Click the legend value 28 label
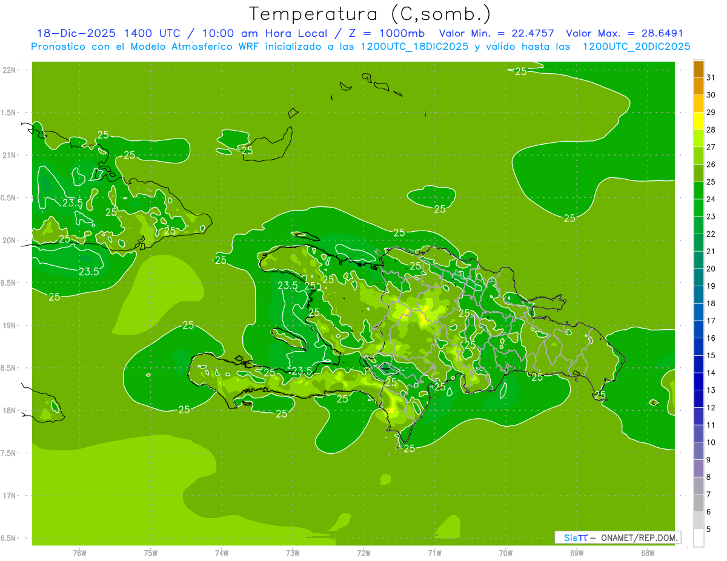The width and height of the screenshot is (727, 561). point(711,130)
